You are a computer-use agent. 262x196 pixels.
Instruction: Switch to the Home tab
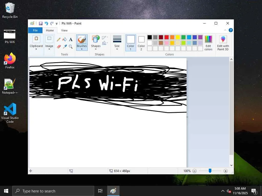(x=50, y=30)
